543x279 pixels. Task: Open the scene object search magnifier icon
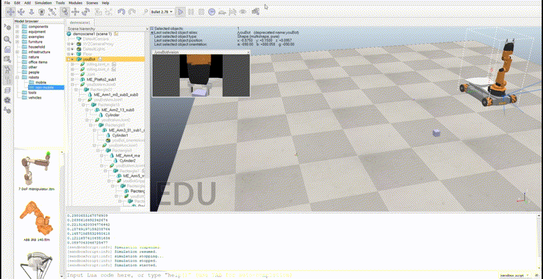click(x=7, y=39)
